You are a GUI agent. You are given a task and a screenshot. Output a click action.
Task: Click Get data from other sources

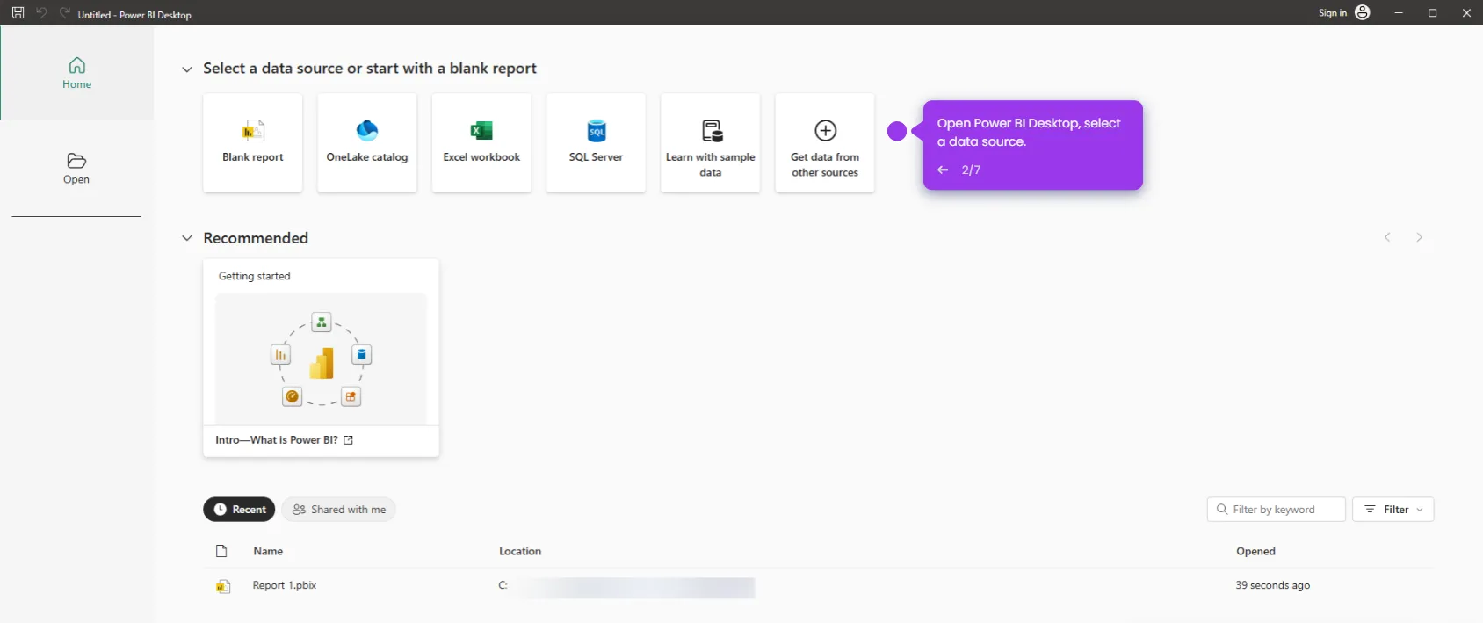click(x=825, y=142)
